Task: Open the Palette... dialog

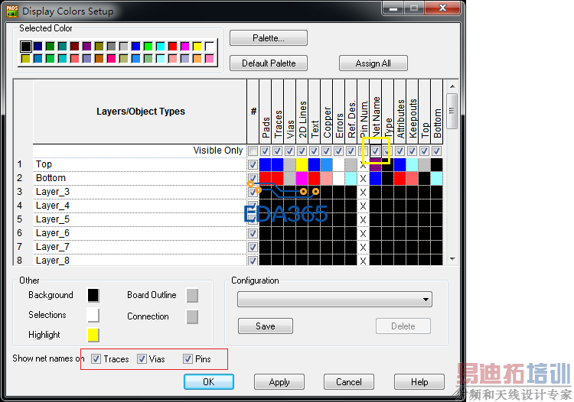Action: pyautogui.click(x=269, y=38)
